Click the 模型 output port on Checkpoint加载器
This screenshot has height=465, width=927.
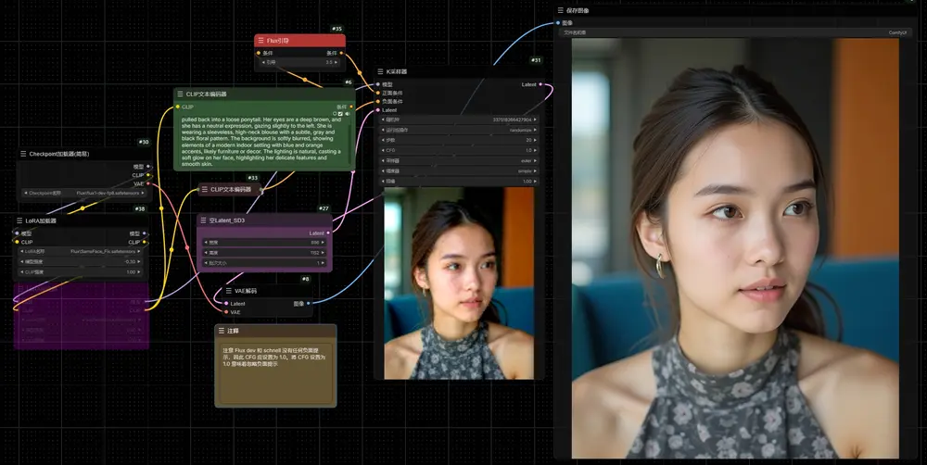coord(148,167)
